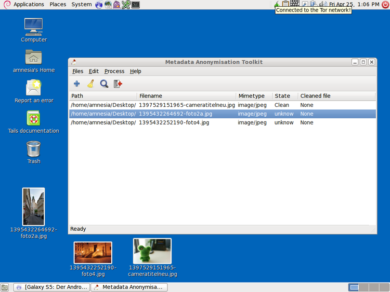The image size is (390, 292).
Task: Click the Add file plus icon
Action: click(76, 84)
